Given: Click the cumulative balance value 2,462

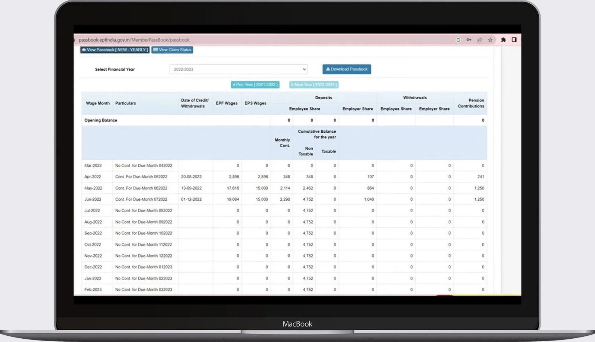Looking at the screenshot, I should click(308, 188).
